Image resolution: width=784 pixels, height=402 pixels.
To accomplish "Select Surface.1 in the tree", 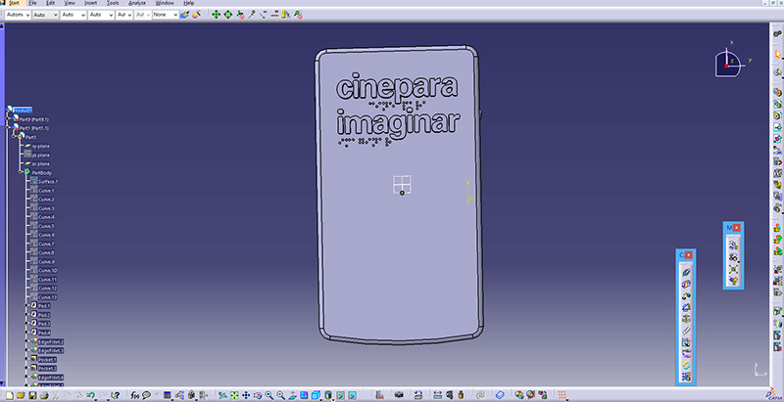I will point(48,182).
